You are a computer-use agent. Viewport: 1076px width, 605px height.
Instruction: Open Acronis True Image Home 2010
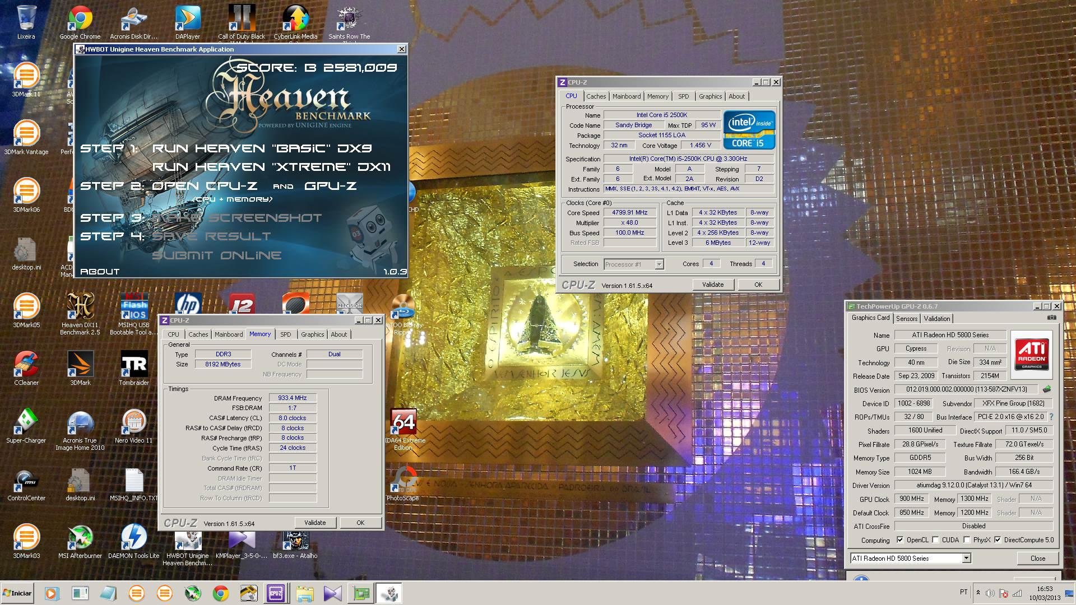pos(80,430)
